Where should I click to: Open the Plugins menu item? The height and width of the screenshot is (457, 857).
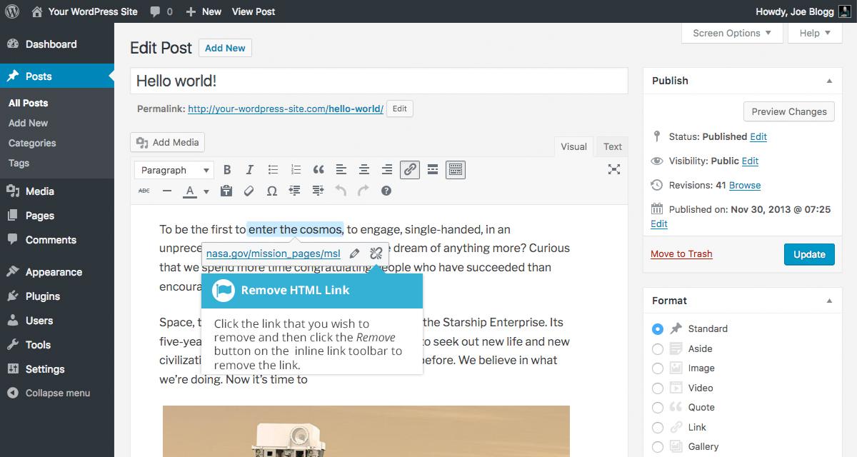click(57, 296)
